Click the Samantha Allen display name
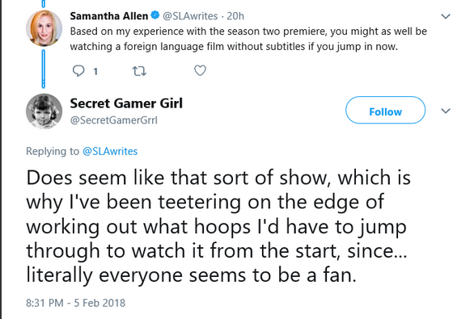The width and height of the screenshot is (474, 319). [x=109, y=15]
